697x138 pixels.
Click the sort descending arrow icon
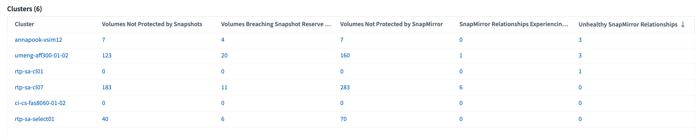click(683, 24)
